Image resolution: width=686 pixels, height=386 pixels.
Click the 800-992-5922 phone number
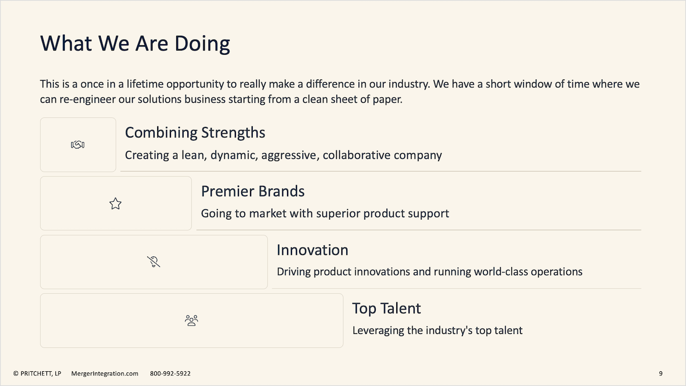coord(170,373)
